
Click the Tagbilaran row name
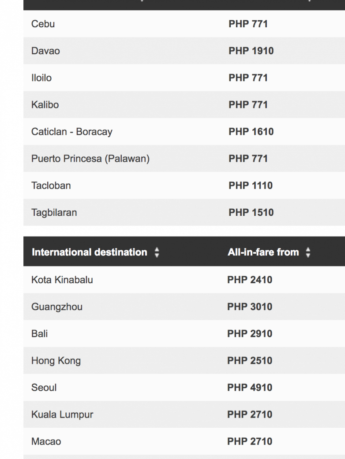click(x=54, y=212)
